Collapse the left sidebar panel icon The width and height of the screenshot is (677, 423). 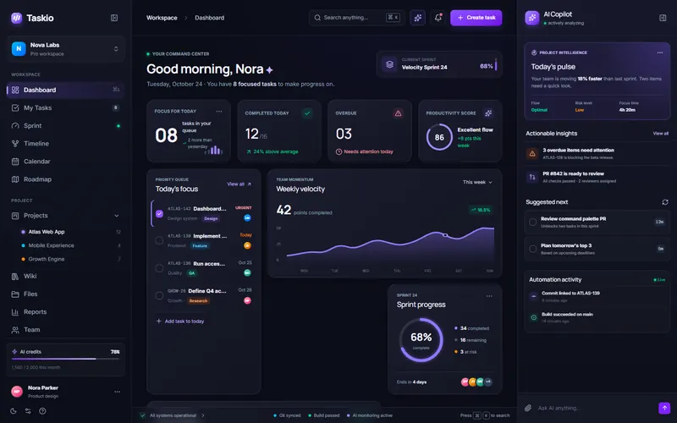click(114, 18)
